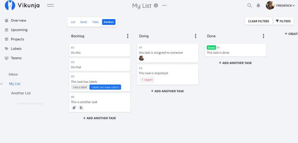298x143 pixels.
Task: Toggle the hamburger menu button
Action: coord(50,5)
